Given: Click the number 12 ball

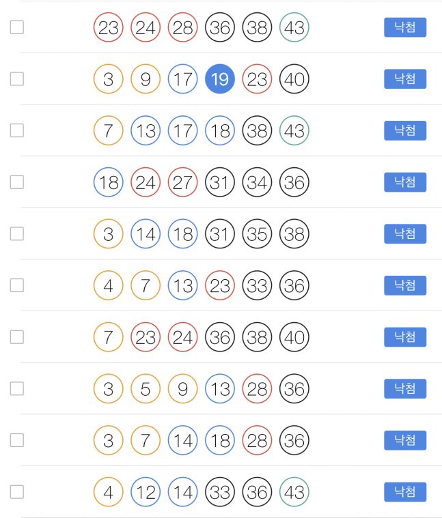Looking at the screenshot, I should [x=146, y=492].
